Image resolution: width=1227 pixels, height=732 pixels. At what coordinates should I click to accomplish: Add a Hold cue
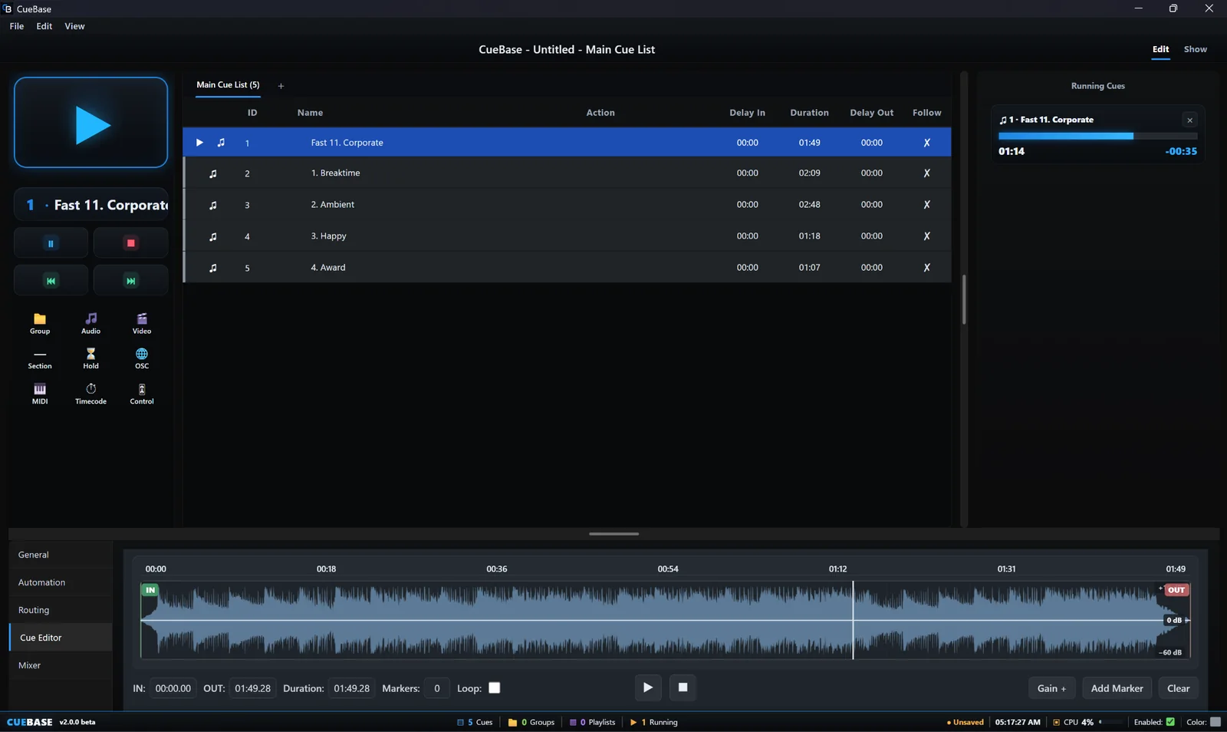click(x=90, y=359)
